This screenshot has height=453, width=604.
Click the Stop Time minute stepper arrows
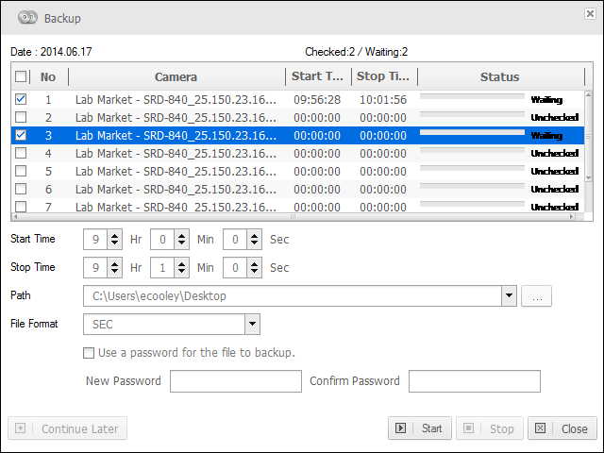coord(181,267)
